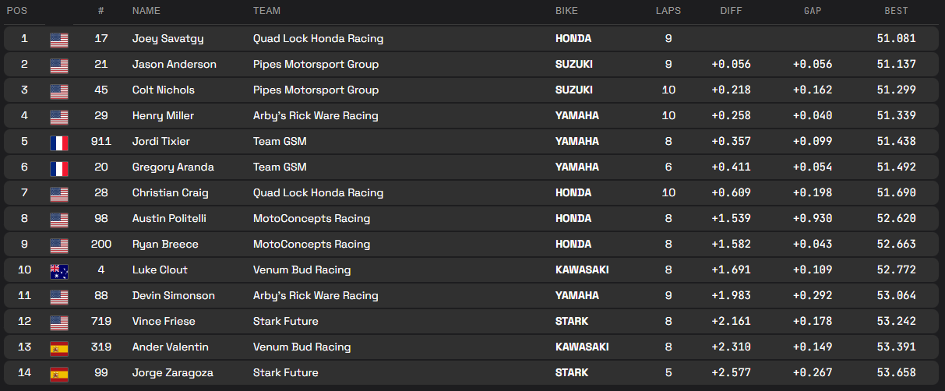Click the Spanish flag beside Jorge Zaragoza
Viewport: 945px width, 391px height.
pyautogui.click(x=59, y=373)
